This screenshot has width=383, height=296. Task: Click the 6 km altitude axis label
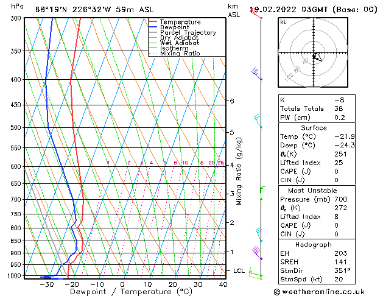(x=232, y=101)
